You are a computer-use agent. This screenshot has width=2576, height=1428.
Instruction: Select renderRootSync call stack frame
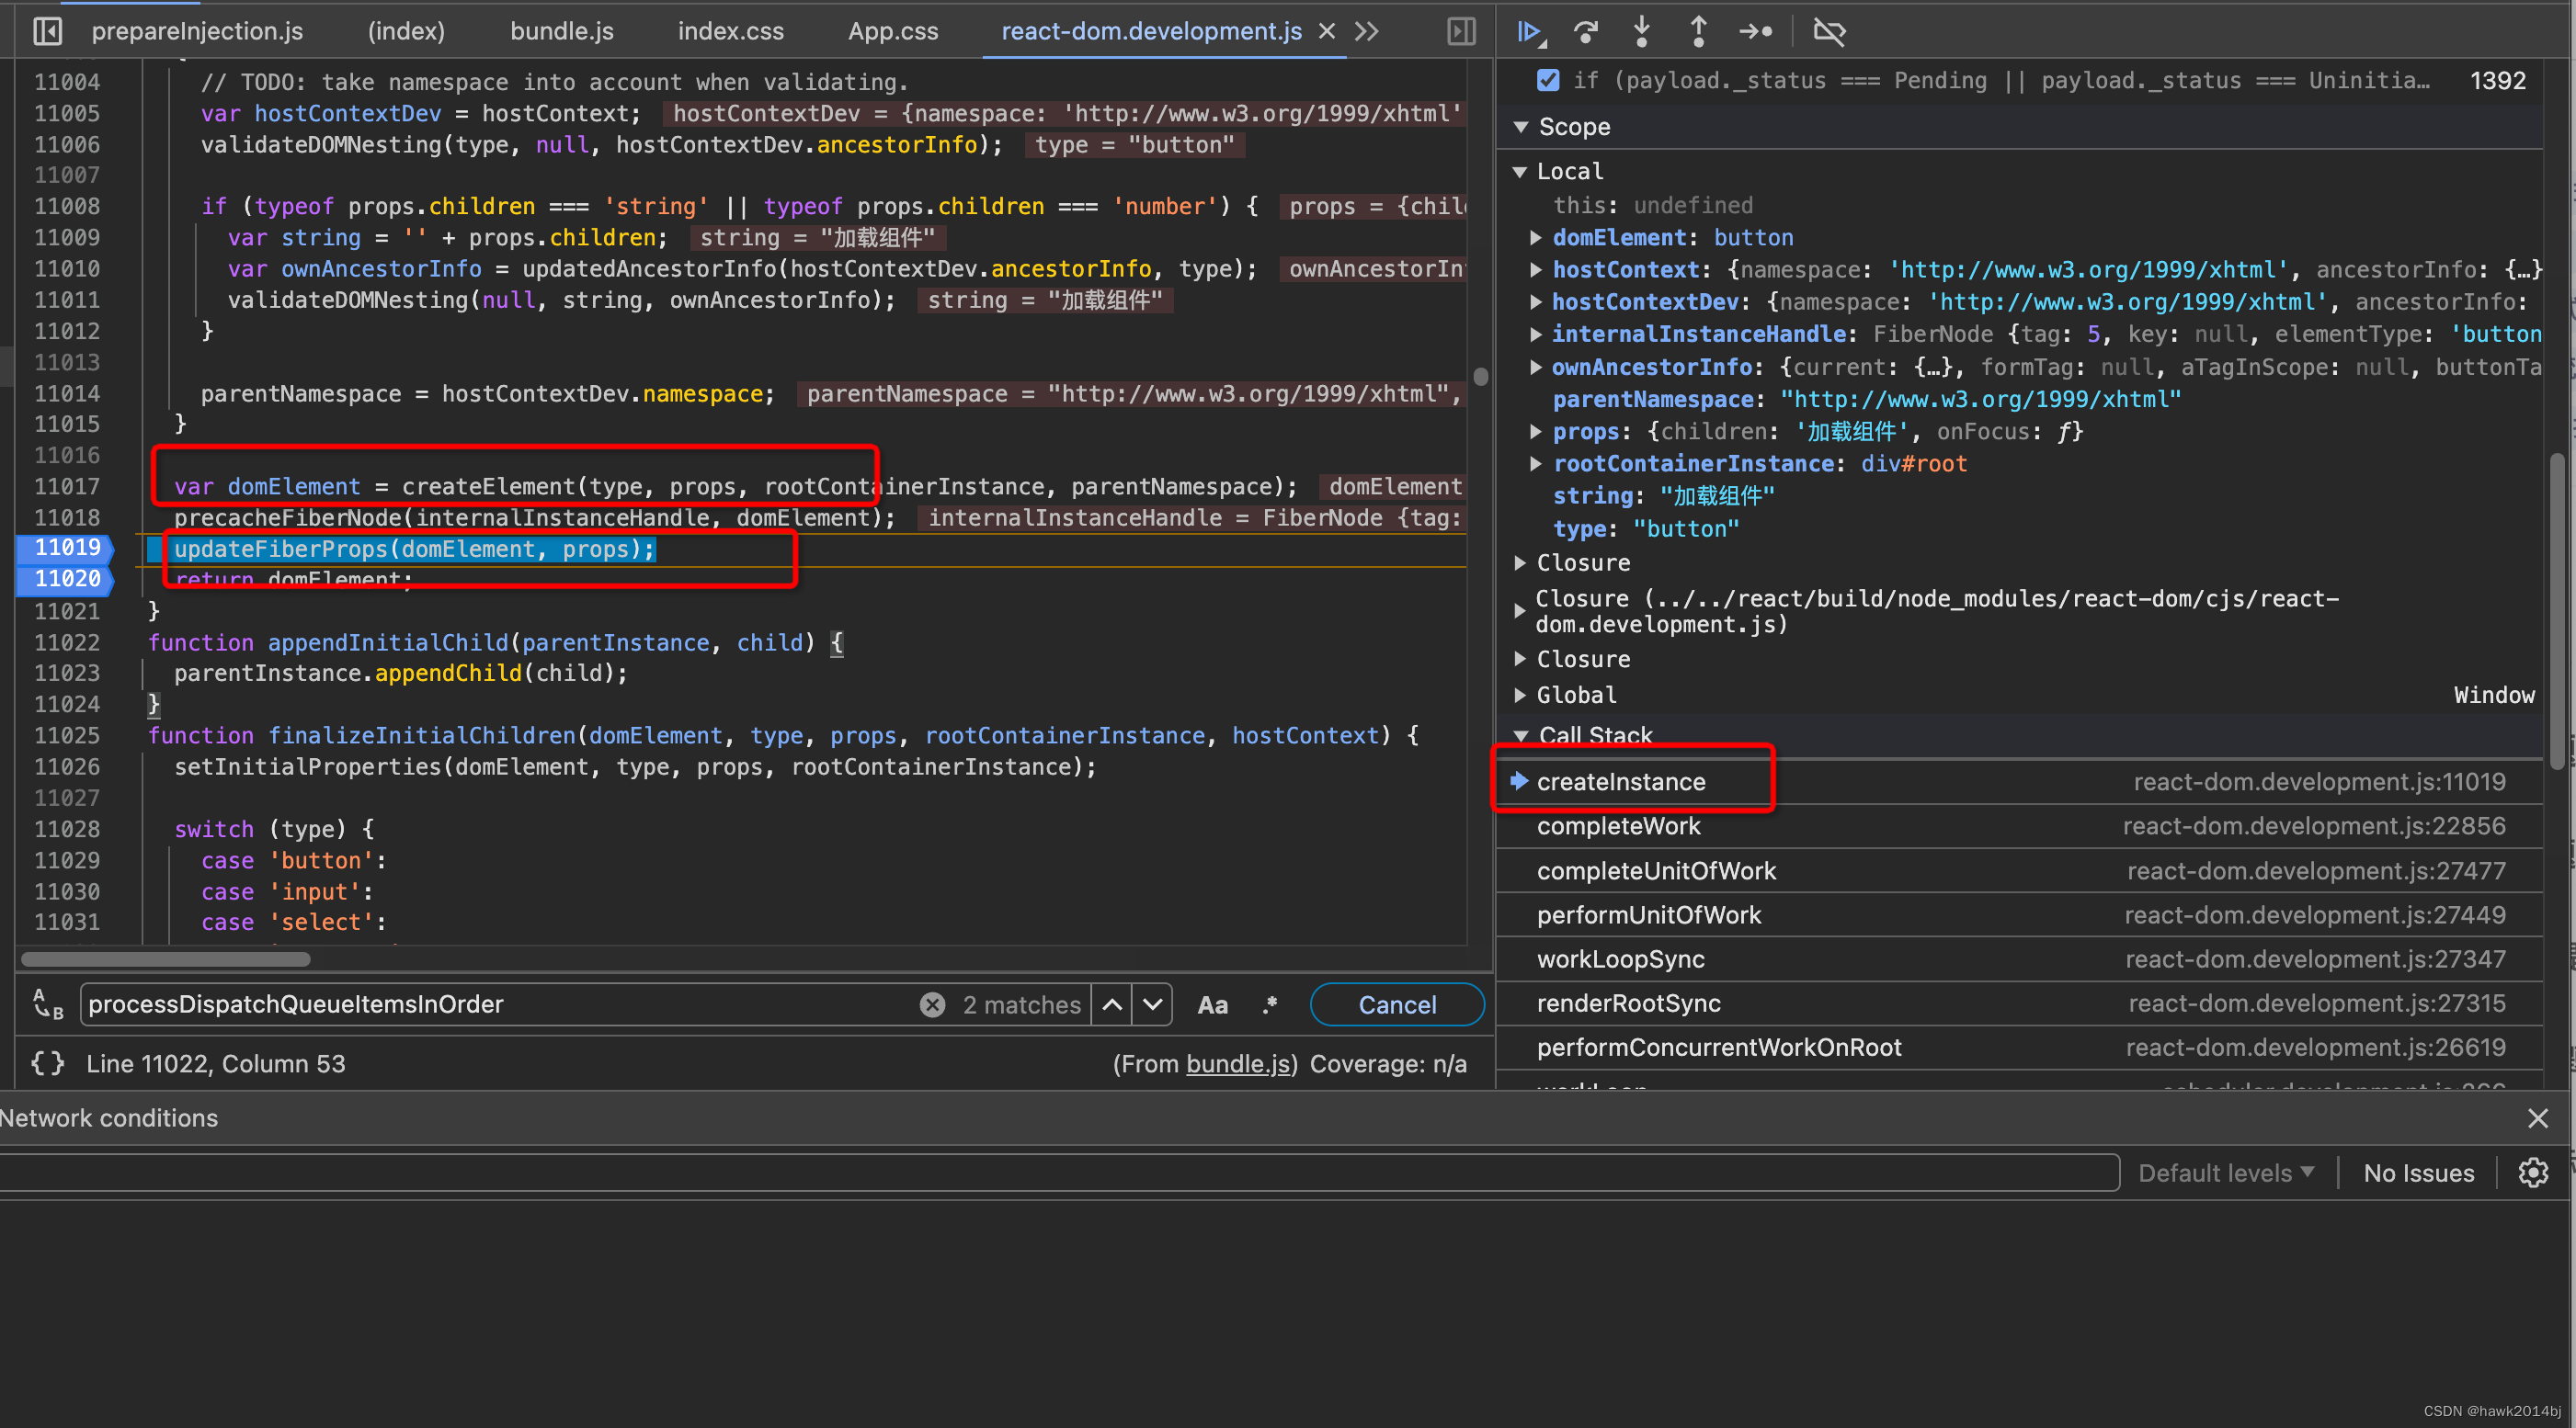click(x=2019, y=1003)
